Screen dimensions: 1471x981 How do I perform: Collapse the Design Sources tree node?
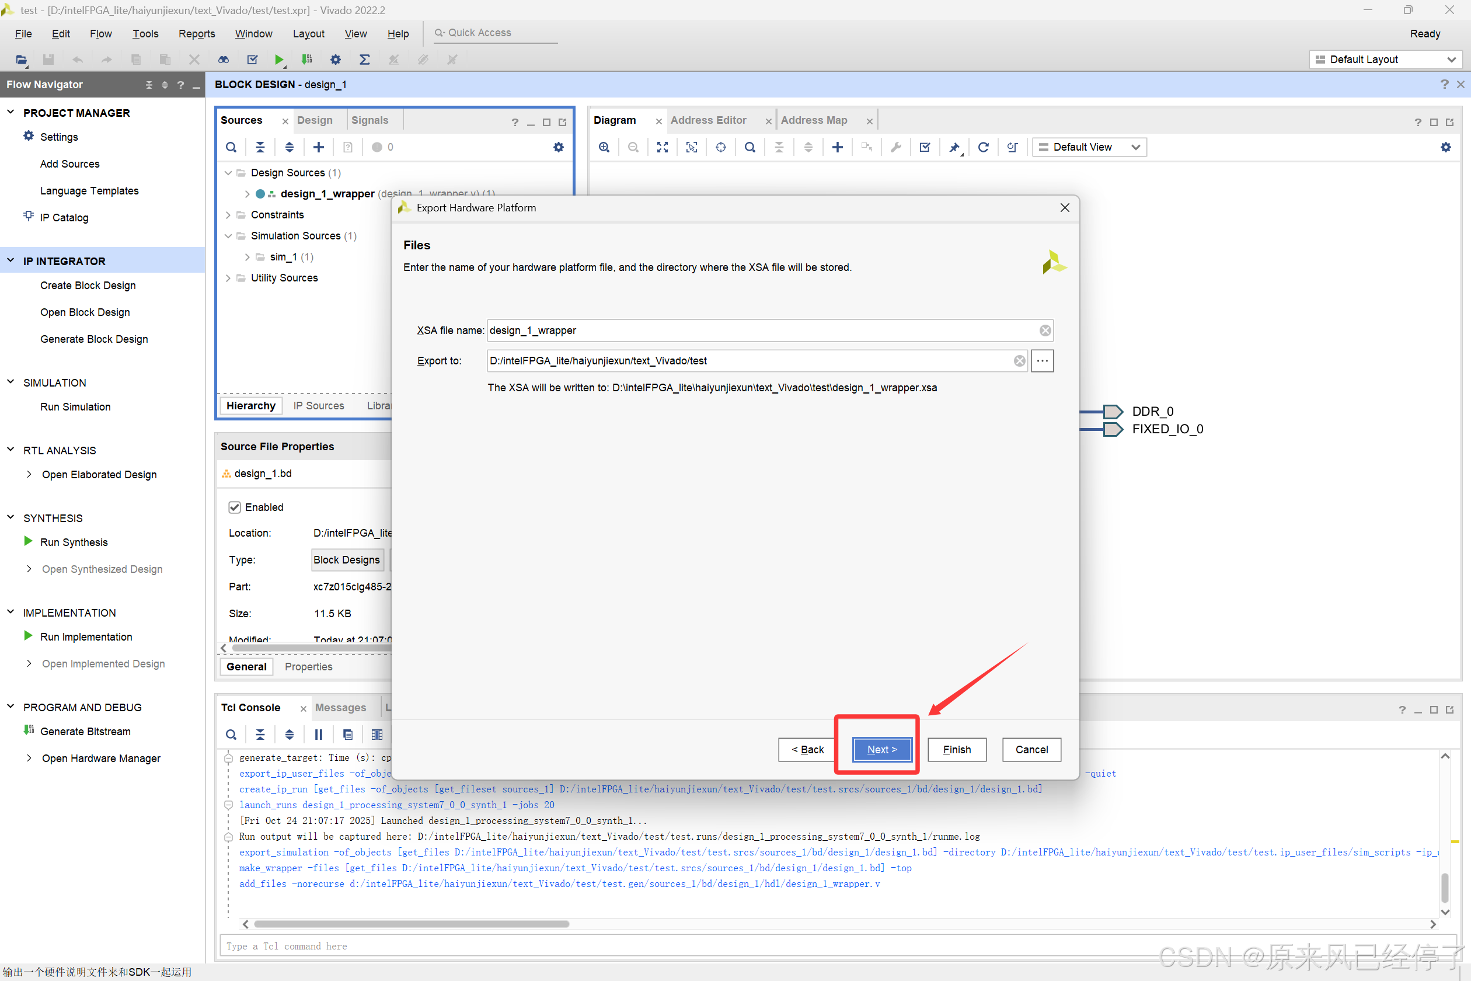click(228, 173)
